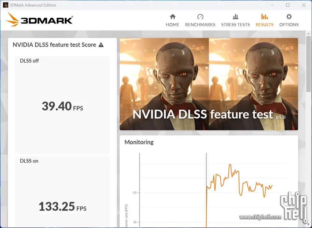Click the Results orange bars icon
The width and height of the screenshot is (312, 228).
coord(265,17)
